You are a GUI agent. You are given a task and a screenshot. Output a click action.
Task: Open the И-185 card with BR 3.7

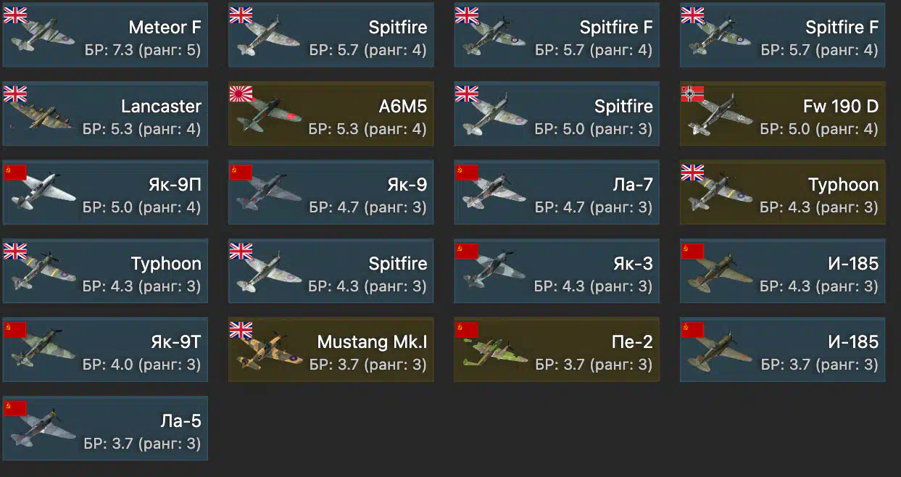(x=783, y=349)
